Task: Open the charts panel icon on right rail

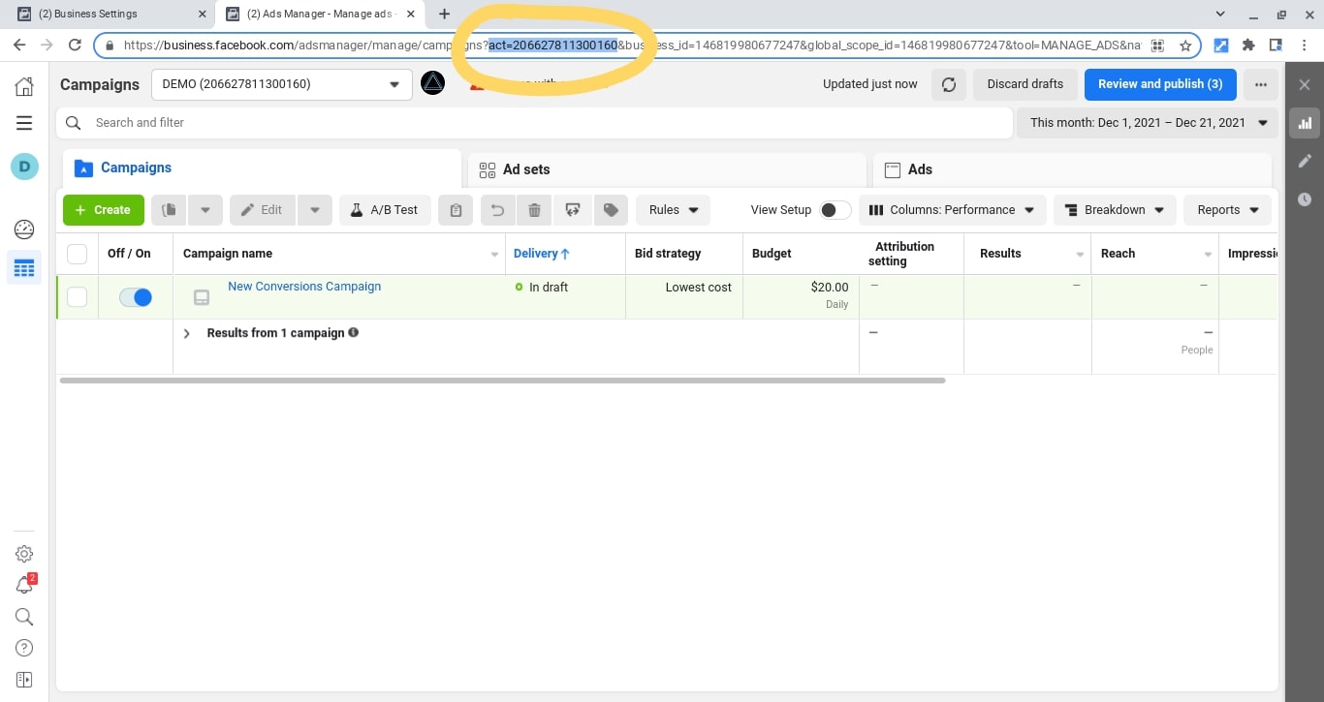Action: tap(1305, 123)
